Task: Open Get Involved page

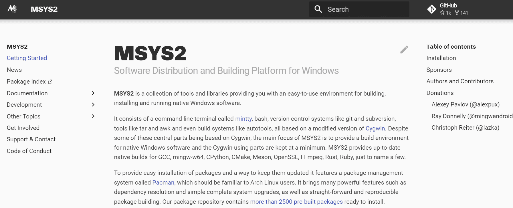Action: click(x=23, y=128)
